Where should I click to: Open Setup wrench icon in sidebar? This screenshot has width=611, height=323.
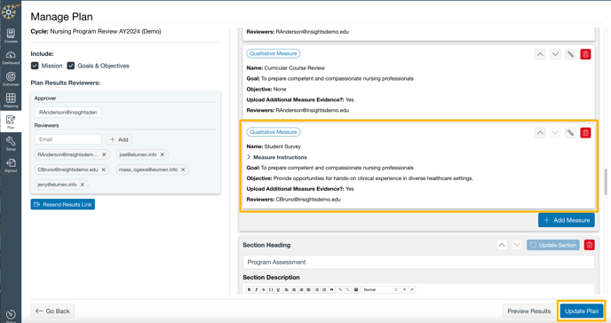pyautogui.click(x=11, y=143)
